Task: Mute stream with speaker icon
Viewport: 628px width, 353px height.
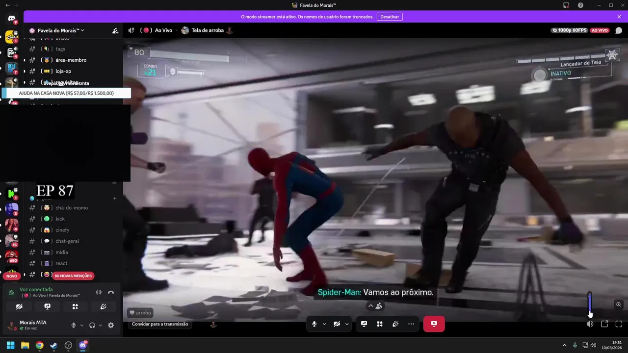Action: point(590,324)
